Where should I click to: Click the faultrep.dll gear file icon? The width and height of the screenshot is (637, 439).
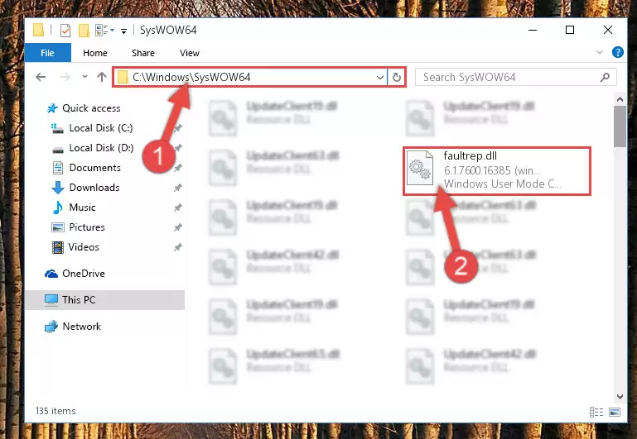pos(420,168)
